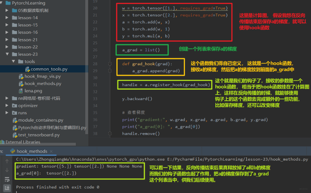Viewport: 311px width, 193px height.
Task: Expand the lesson-22 folder arrow
Action: click(7, 47)
